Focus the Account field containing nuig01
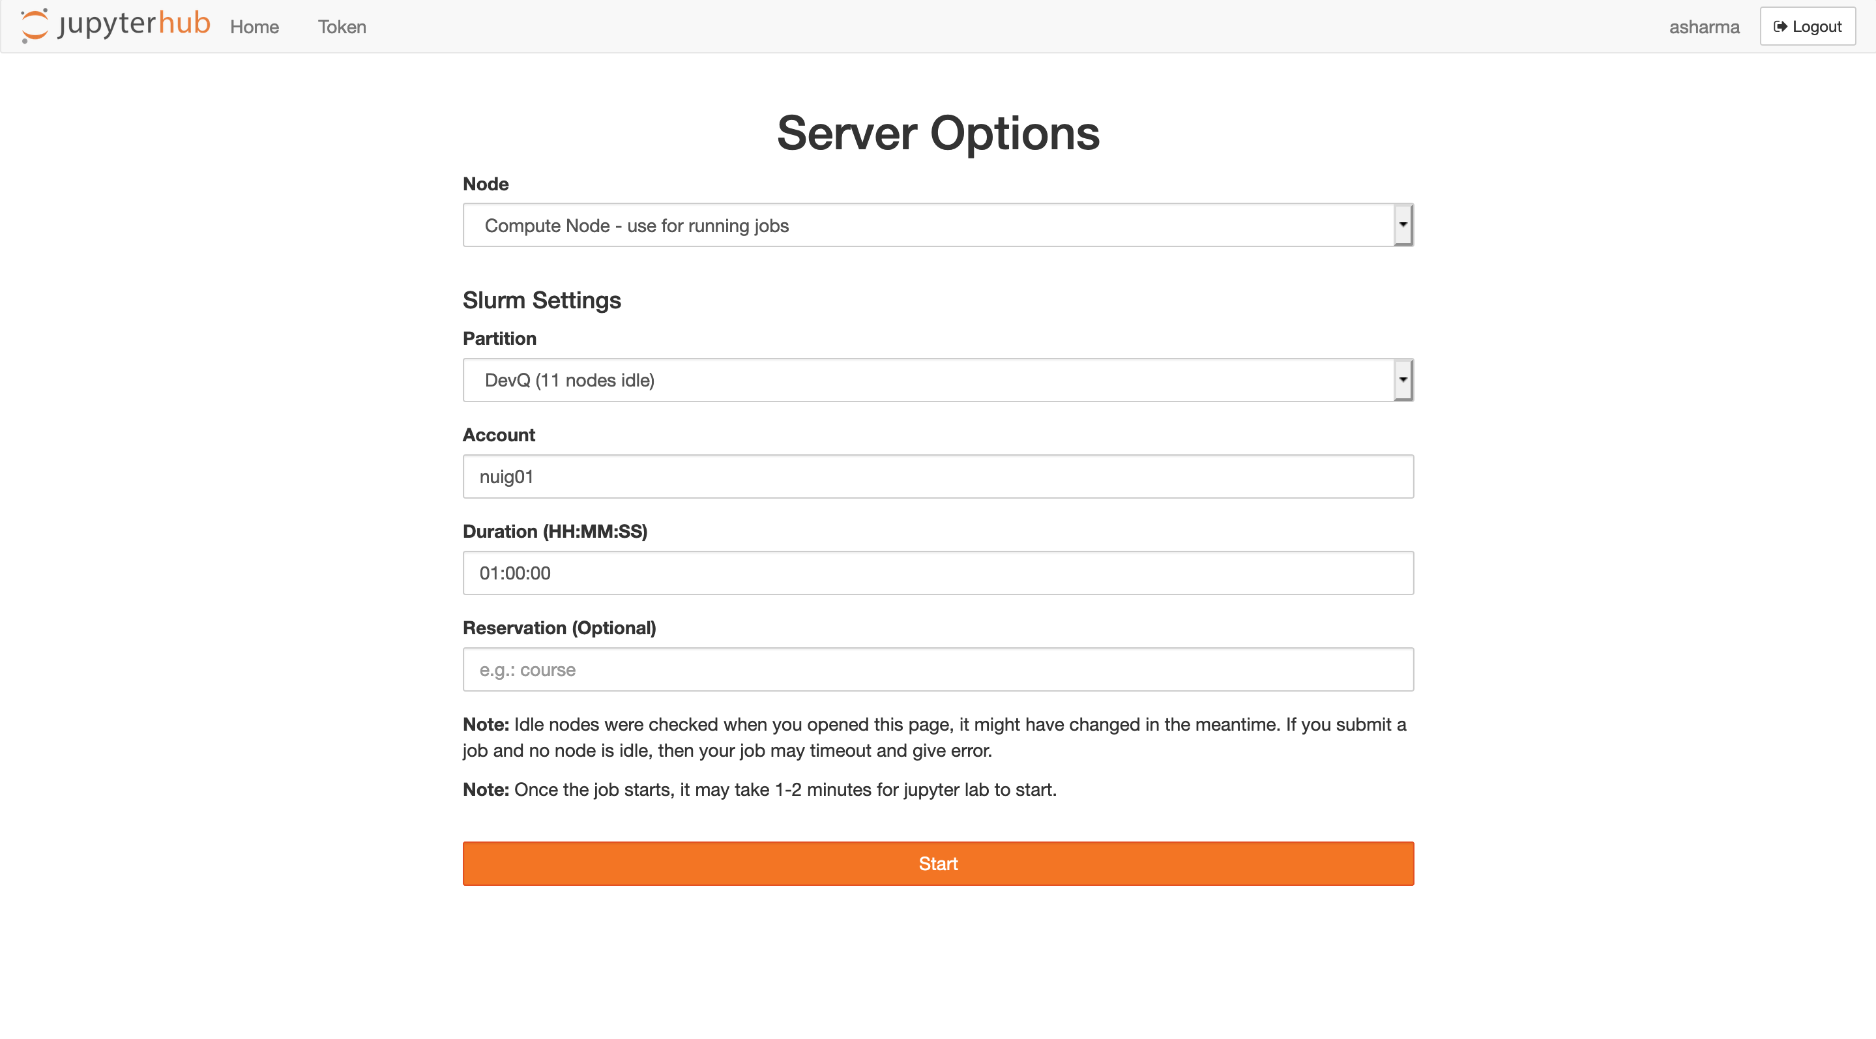 [938, 477]
